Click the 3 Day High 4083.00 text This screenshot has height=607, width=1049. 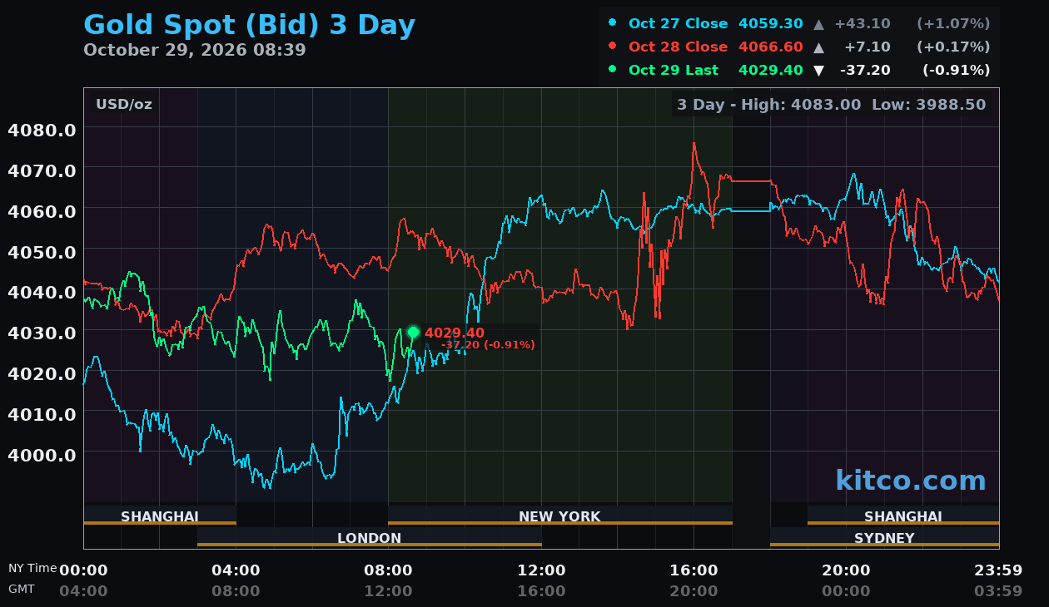coord(768,105)
